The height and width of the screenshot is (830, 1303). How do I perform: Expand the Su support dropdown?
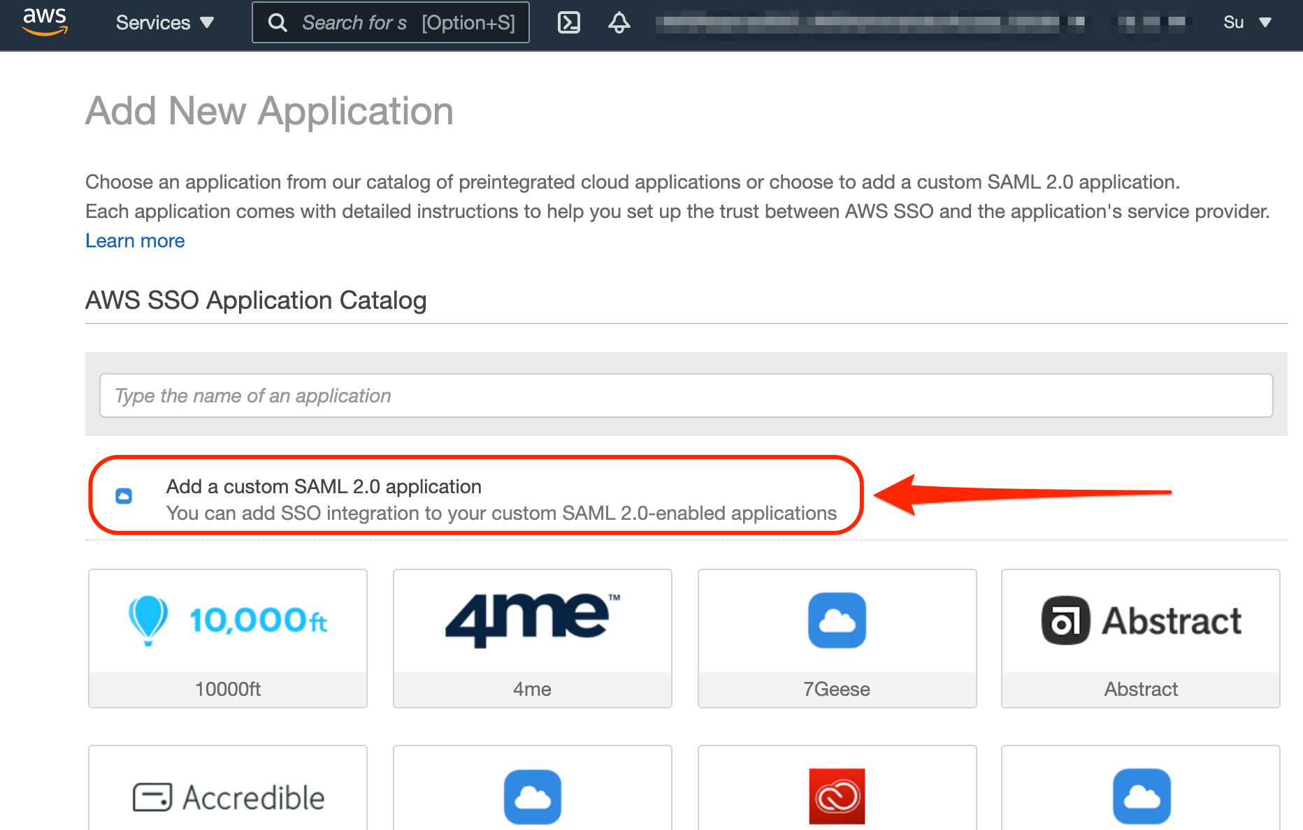[x=1248, y=22]
